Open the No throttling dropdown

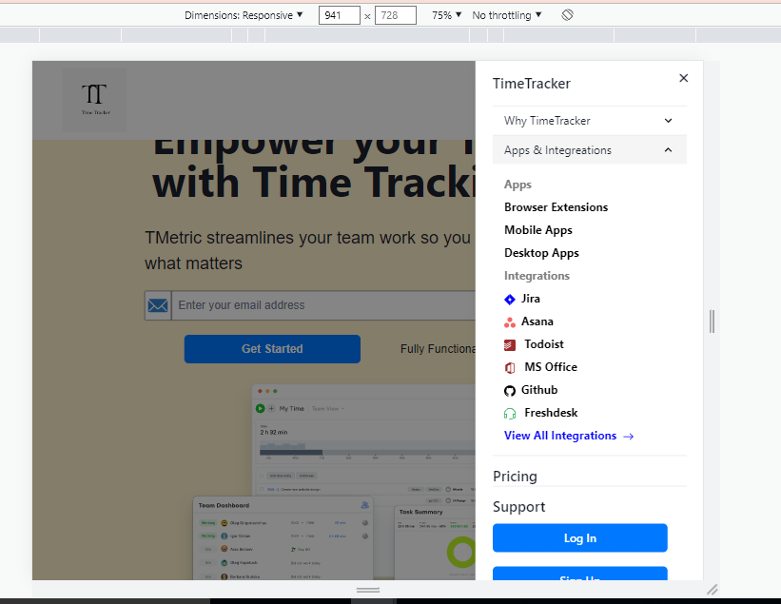tap(506, 15)
